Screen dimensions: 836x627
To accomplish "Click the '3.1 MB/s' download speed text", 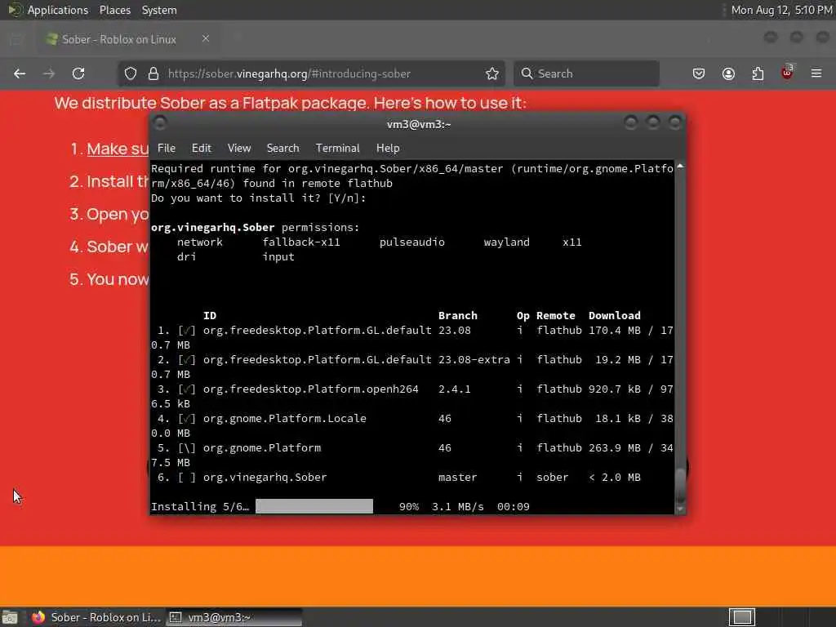I will 458,506.
